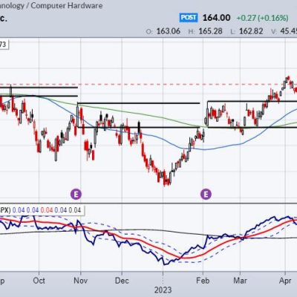Image resolution: width=297 pixels, height=297 pixels.
Task: Click the February earnings E marker
Action: [x=206, y=194]
